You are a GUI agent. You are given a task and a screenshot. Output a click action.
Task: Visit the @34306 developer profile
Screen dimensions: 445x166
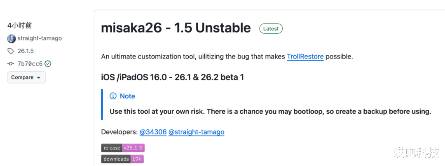[153, 132]
